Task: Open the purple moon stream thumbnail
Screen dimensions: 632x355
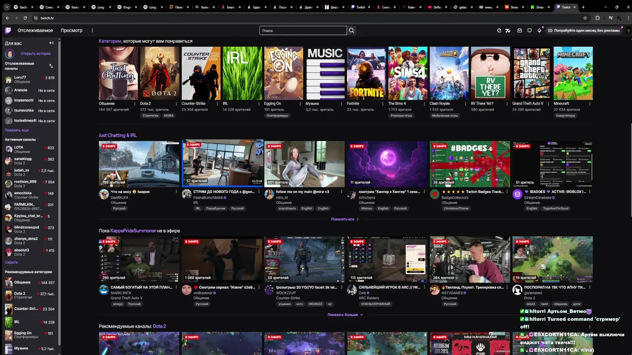Action: click(x=387, y=164)
